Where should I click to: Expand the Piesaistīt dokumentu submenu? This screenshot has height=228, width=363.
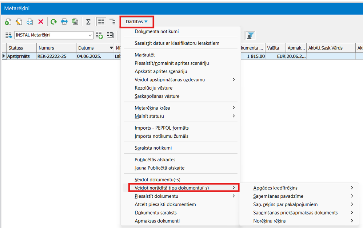[181, 196]
